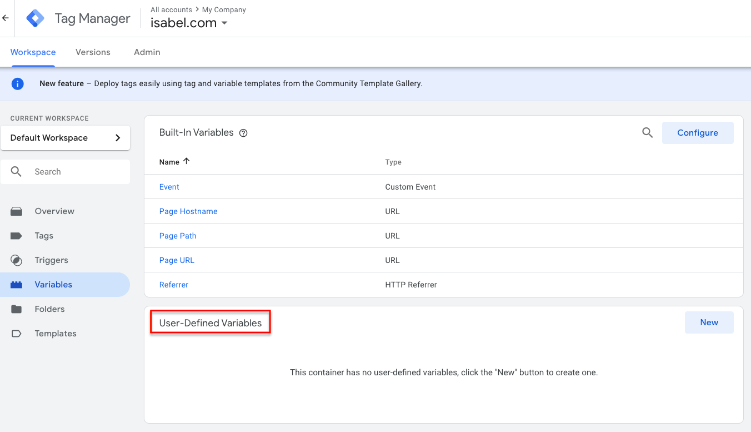The image size is (751, 432).
Task: Click the Overview sidebar icon
Action: (x=17, y=211)
